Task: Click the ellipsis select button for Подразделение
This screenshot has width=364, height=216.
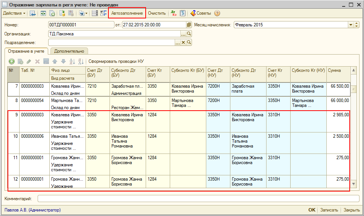Action: tap(178, 43)
